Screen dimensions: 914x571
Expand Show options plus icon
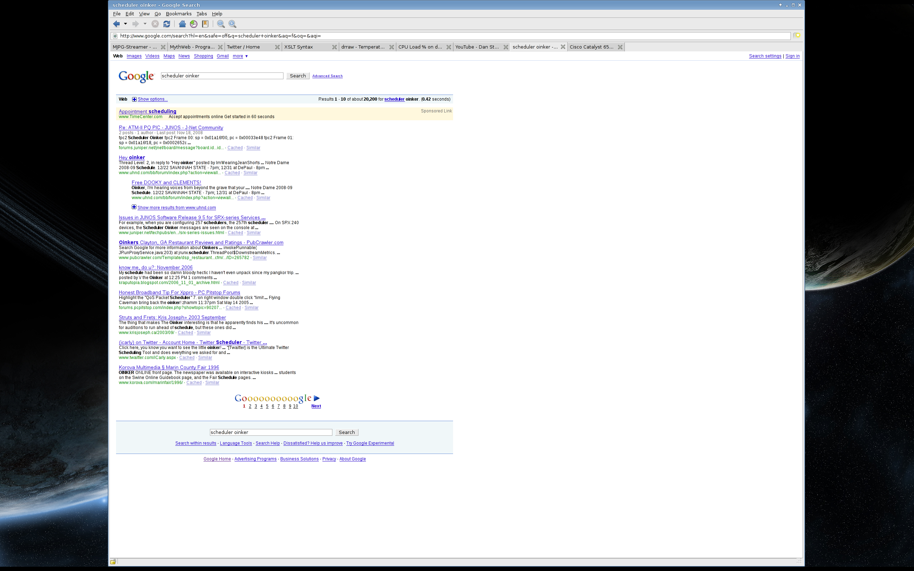point(134,99)
